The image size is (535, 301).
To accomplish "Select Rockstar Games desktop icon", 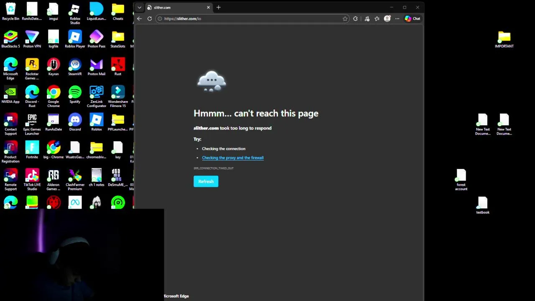I will tap(32, 69).
